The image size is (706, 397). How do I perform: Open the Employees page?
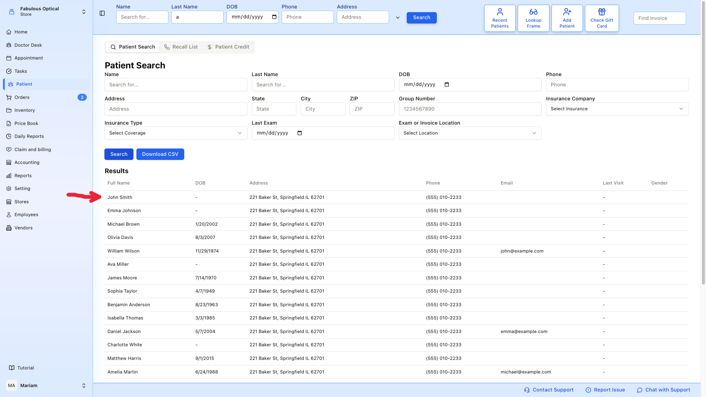pos(46,215)
